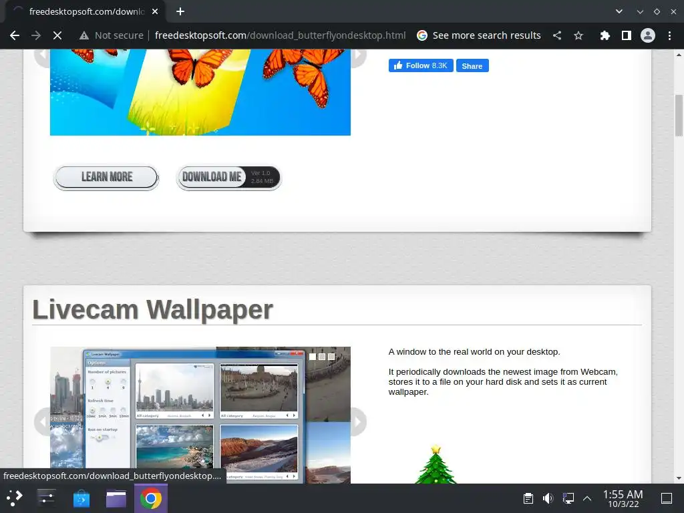Click the window keep-below chevron button
Image resolution: width=684 pixels, height=513 pixels.
coord(640,12)
